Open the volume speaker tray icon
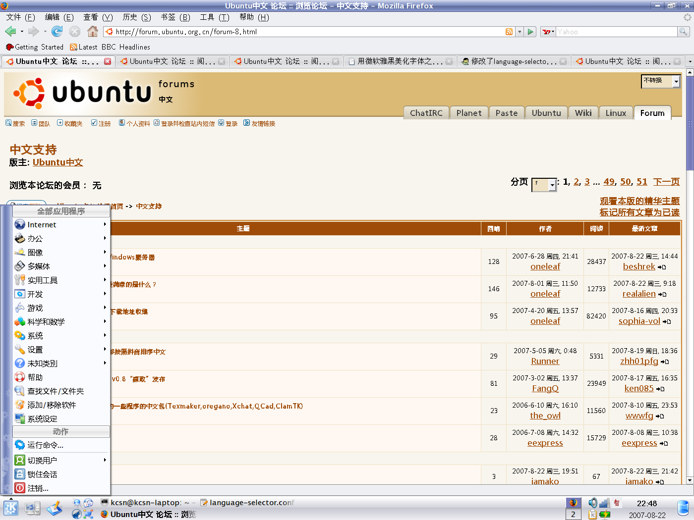The image size is (694, 520). pyautogui.click(x=593, y=503)
